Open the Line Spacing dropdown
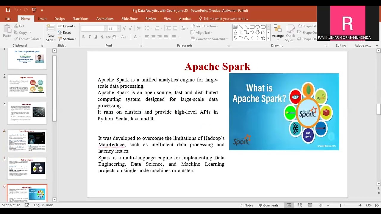This screenshot has height=214, width=381. 185,28
